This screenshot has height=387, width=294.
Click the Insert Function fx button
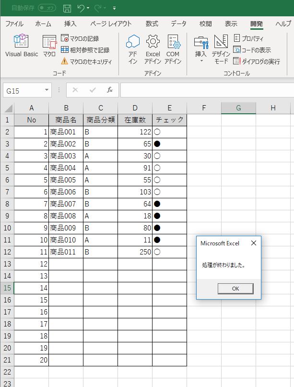coord(110,90)
